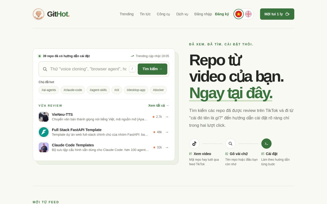
Task: Focus the repo search input field
Action: (88, 69)
